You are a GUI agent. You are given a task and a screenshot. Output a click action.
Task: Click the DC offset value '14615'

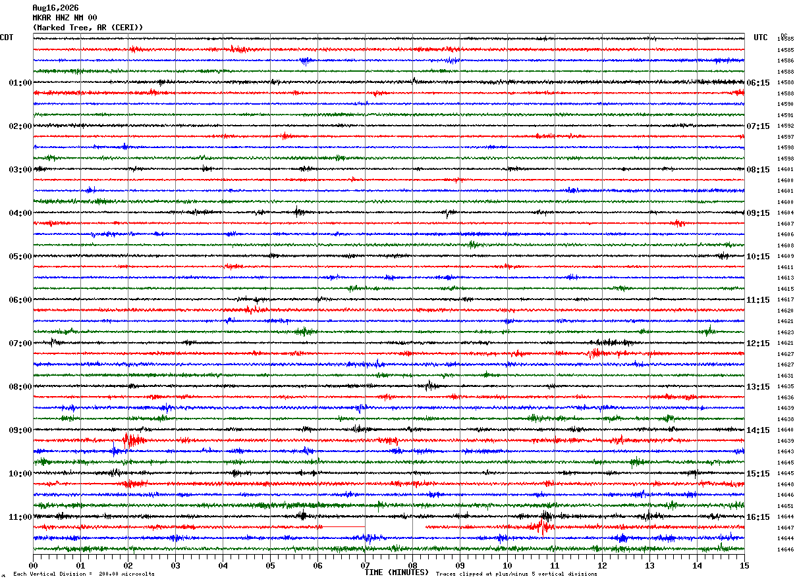tap(785, 289)
